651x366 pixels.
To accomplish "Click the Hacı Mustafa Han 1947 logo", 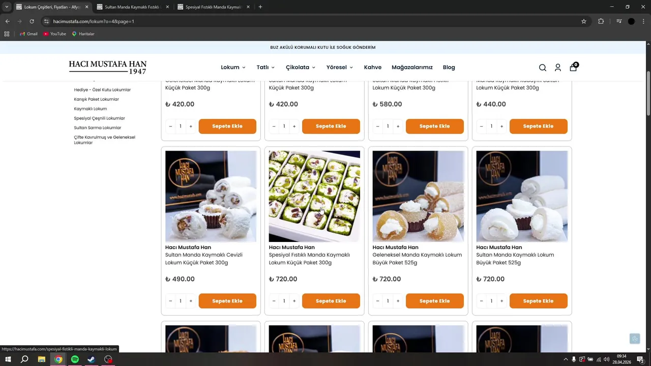I will 108,67.
